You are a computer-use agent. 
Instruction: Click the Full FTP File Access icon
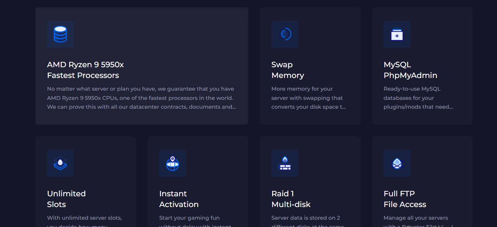click(x=397, y=163)
